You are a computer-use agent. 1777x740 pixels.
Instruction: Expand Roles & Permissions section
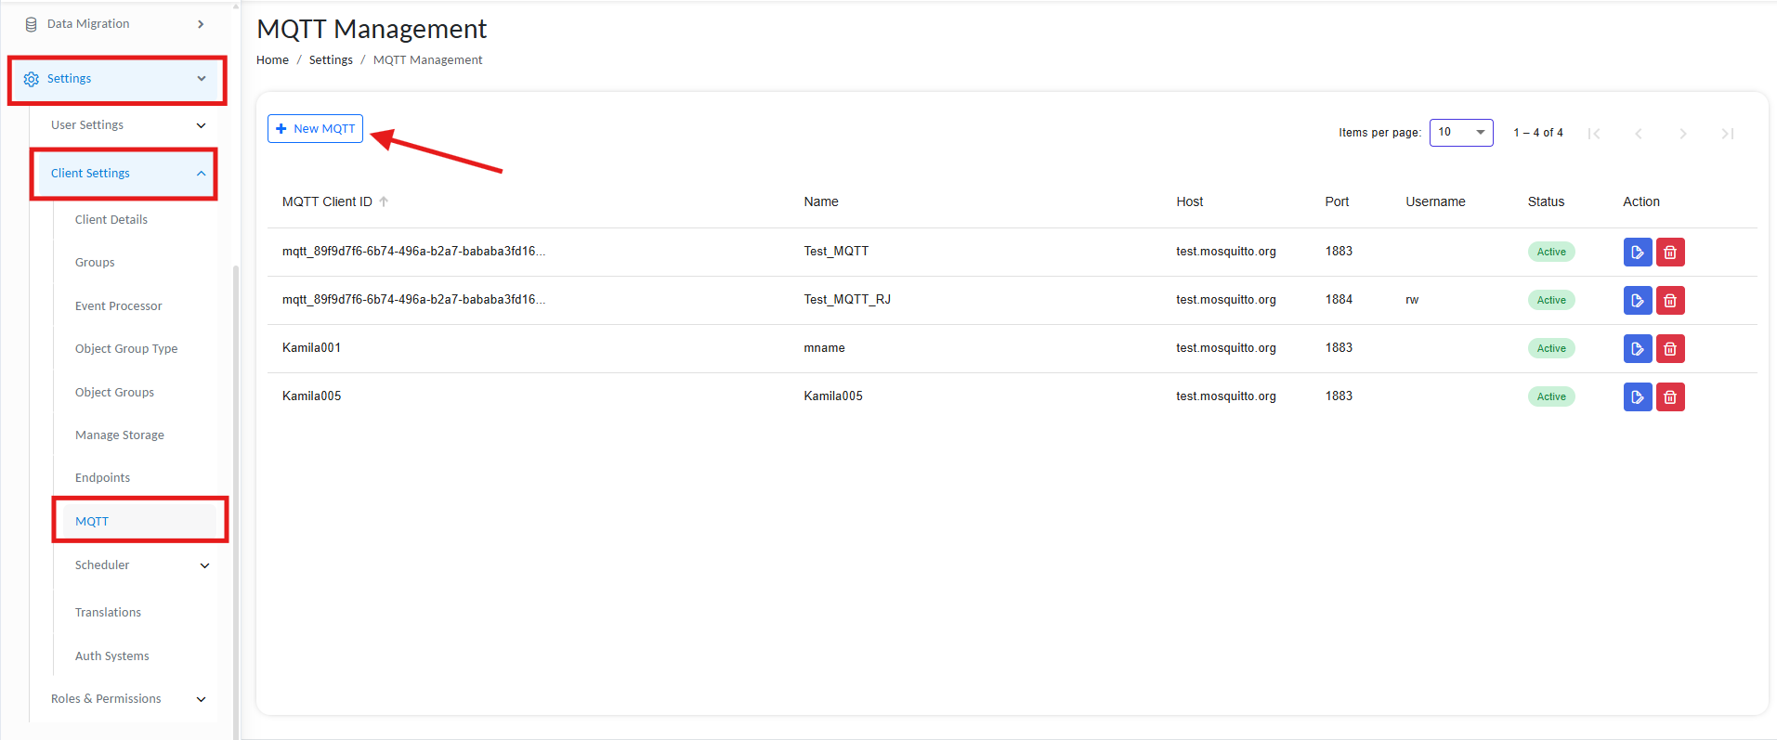[201, 699]
